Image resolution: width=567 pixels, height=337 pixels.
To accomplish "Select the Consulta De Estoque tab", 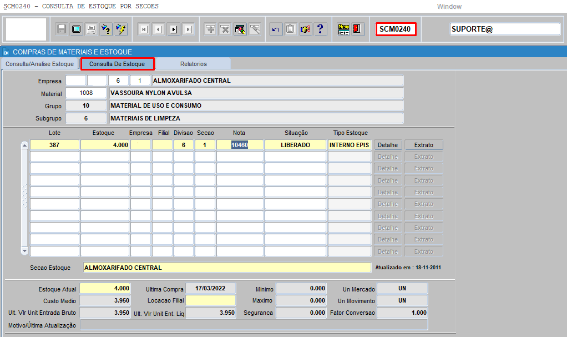I will (x=117, y=64).
